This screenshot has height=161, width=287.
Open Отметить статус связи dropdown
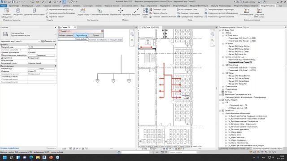(x=189, y=13)
